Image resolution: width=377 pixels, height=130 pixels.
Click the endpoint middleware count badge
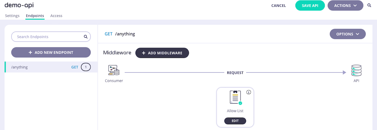pos(86,67)
